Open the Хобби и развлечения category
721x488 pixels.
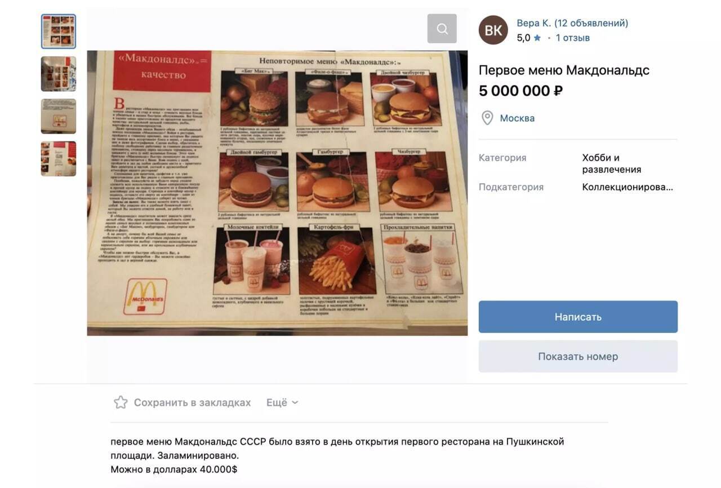pos(611,163)
